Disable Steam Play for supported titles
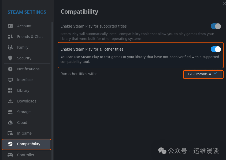The height and width of the screenshot is (160, 226). coord(216,26)
